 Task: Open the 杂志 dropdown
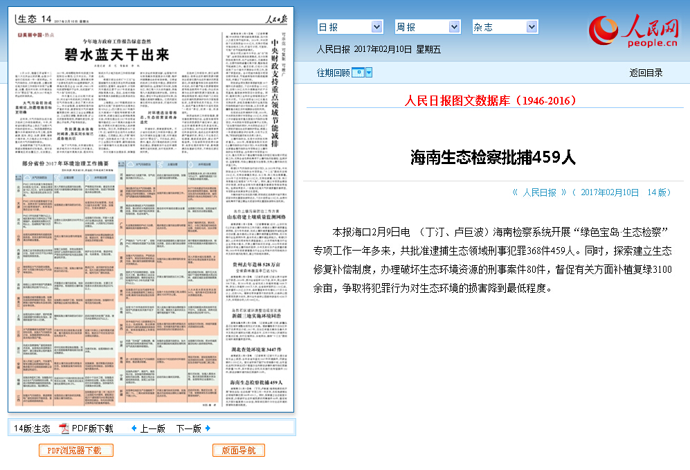tap(505, 27)
